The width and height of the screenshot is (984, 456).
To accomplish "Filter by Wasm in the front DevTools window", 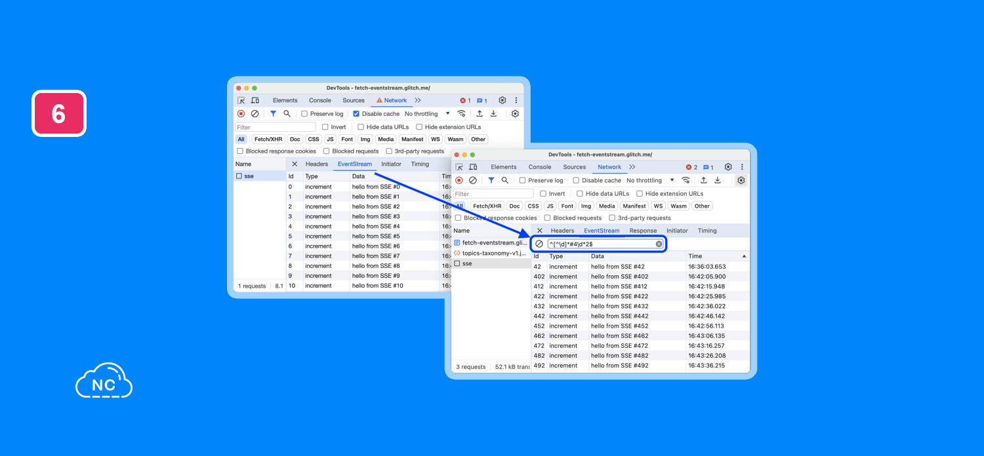I will (x=678, y=206).
